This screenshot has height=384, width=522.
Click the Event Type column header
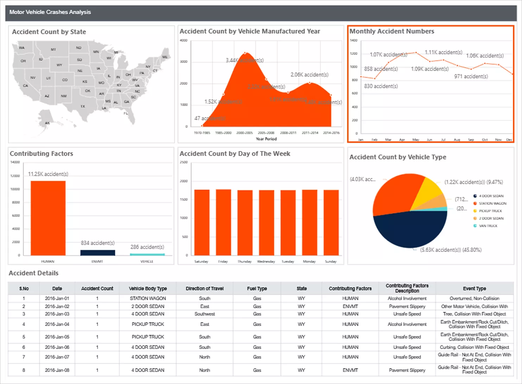pos(475,288)
